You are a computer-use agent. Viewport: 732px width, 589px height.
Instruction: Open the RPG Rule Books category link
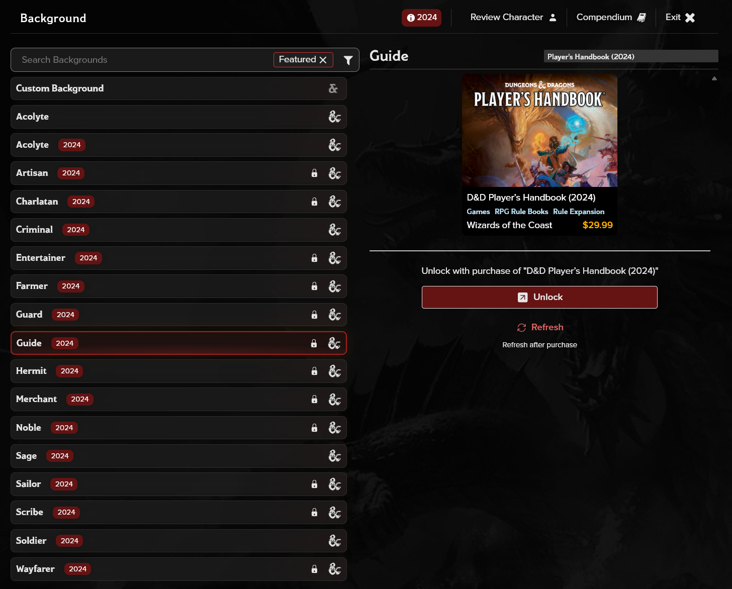[x=521, y=212]
